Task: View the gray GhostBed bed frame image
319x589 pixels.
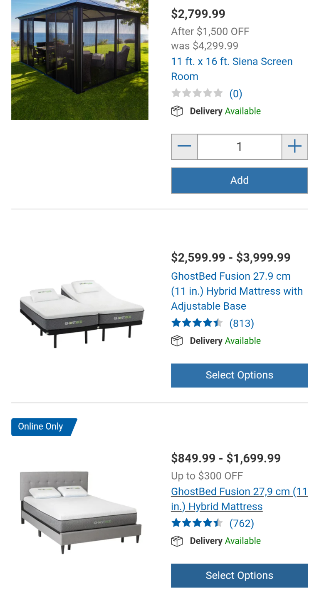Action: click(81, 513)
